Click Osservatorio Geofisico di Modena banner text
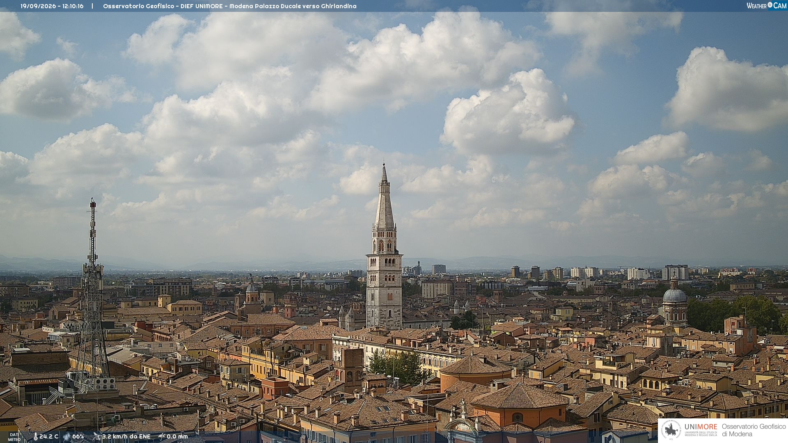This screenshot has width=788, height=443. pyautogui.click(x=754, y=430)
